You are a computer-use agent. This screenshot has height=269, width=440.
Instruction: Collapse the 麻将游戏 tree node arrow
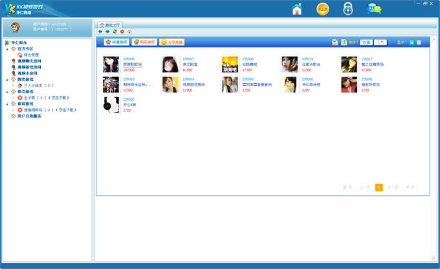pos(7,104)
